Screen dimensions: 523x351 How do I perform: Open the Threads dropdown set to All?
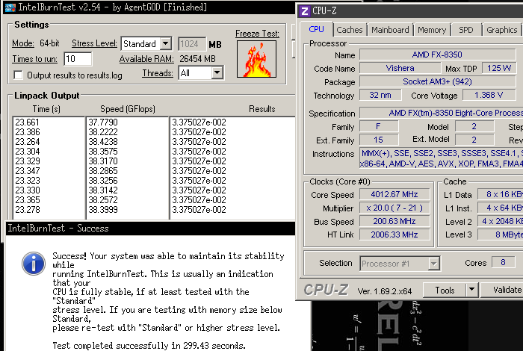pos(217,72)
